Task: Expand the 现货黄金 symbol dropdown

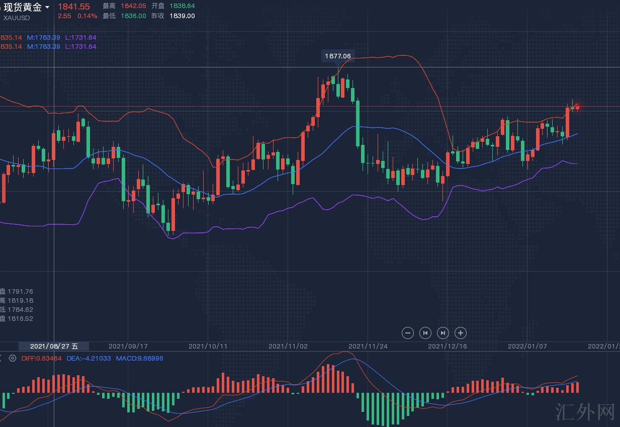Action: [x=47, y=7]
